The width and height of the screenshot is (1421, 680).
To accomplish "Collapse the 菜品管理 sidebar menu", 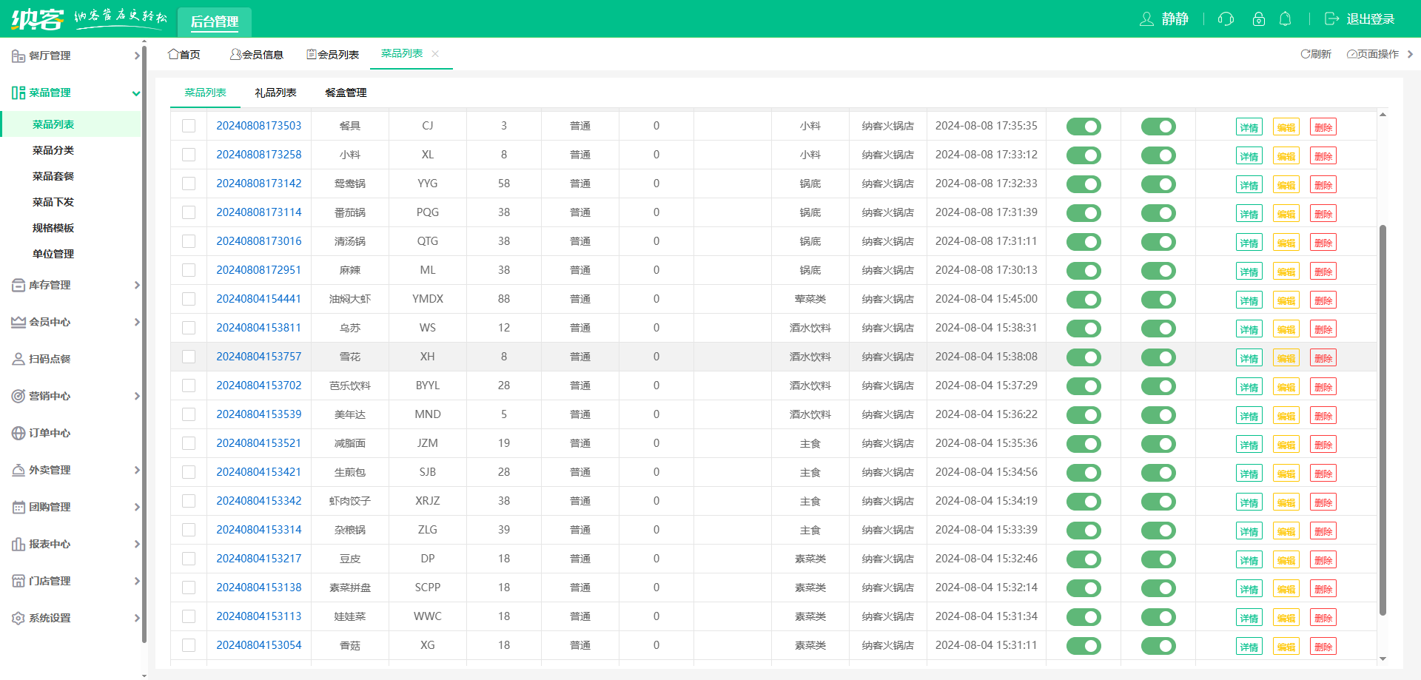I will click(x=74, y=92).
